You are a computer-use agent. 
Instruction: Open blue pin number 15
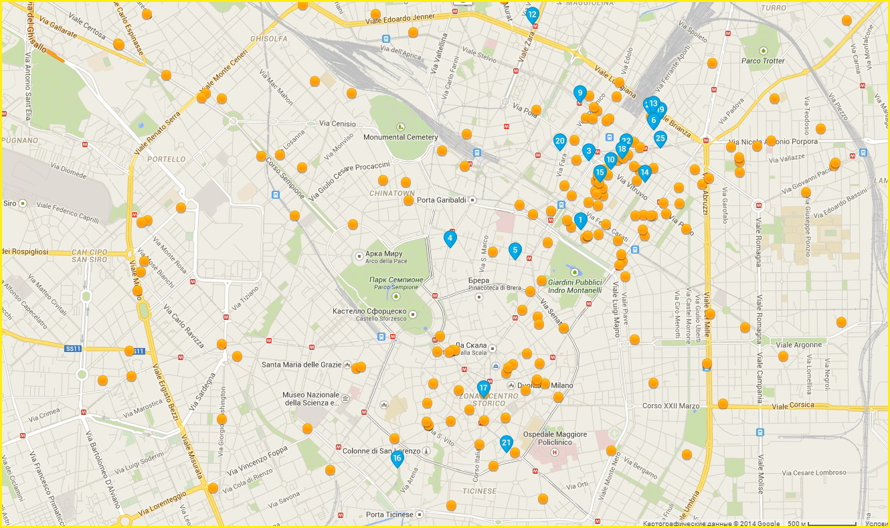pyautogui.click(x=600, y=173)
